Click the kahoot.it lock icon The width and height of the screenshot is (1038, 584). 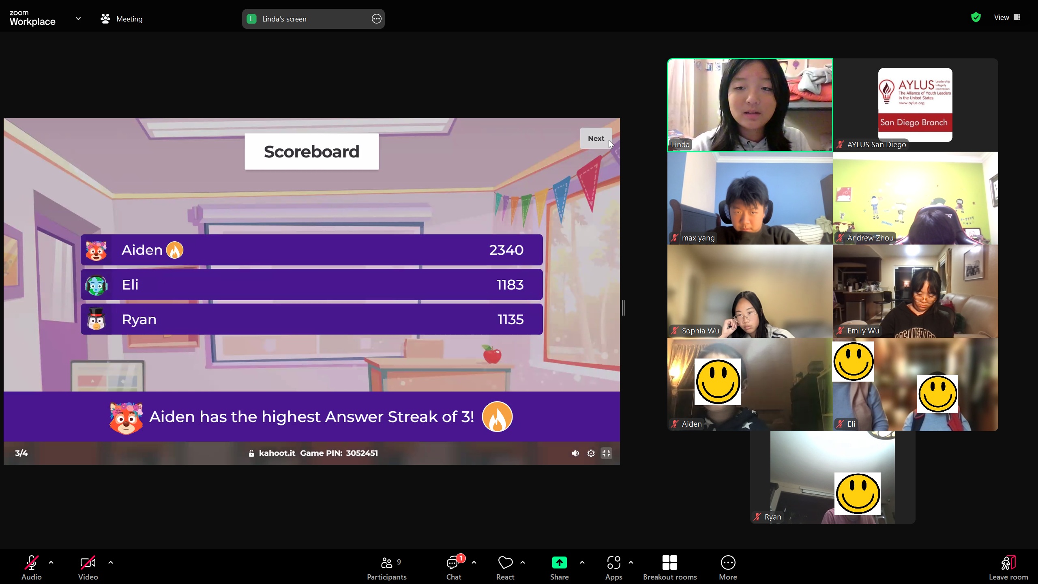(251, 453)
